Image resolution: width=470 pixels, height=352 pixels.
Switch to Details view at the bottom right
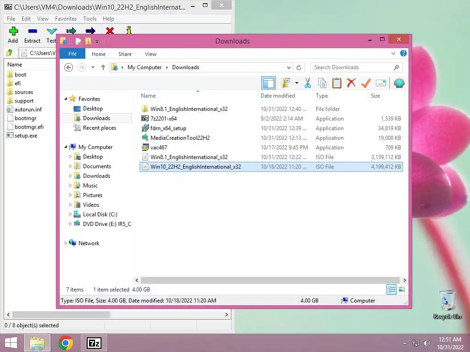pyautogui.click(x=391, y=290)
